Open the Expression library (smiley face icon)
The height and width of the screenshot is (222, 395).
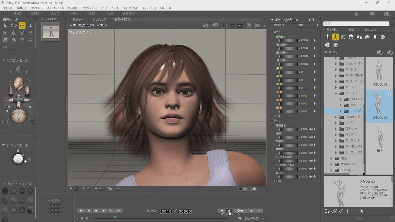click(x=343, y=37)
